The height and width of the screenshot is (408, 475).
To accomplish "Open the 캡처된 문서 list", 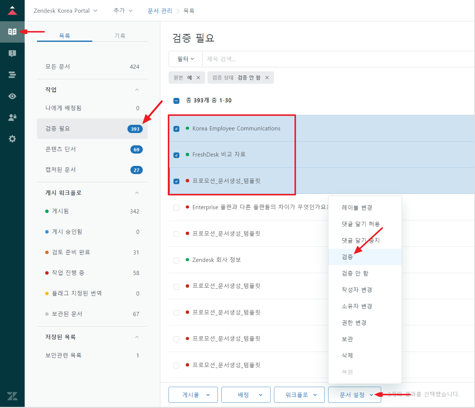I will pyautogui.click(x=92, y=170).
